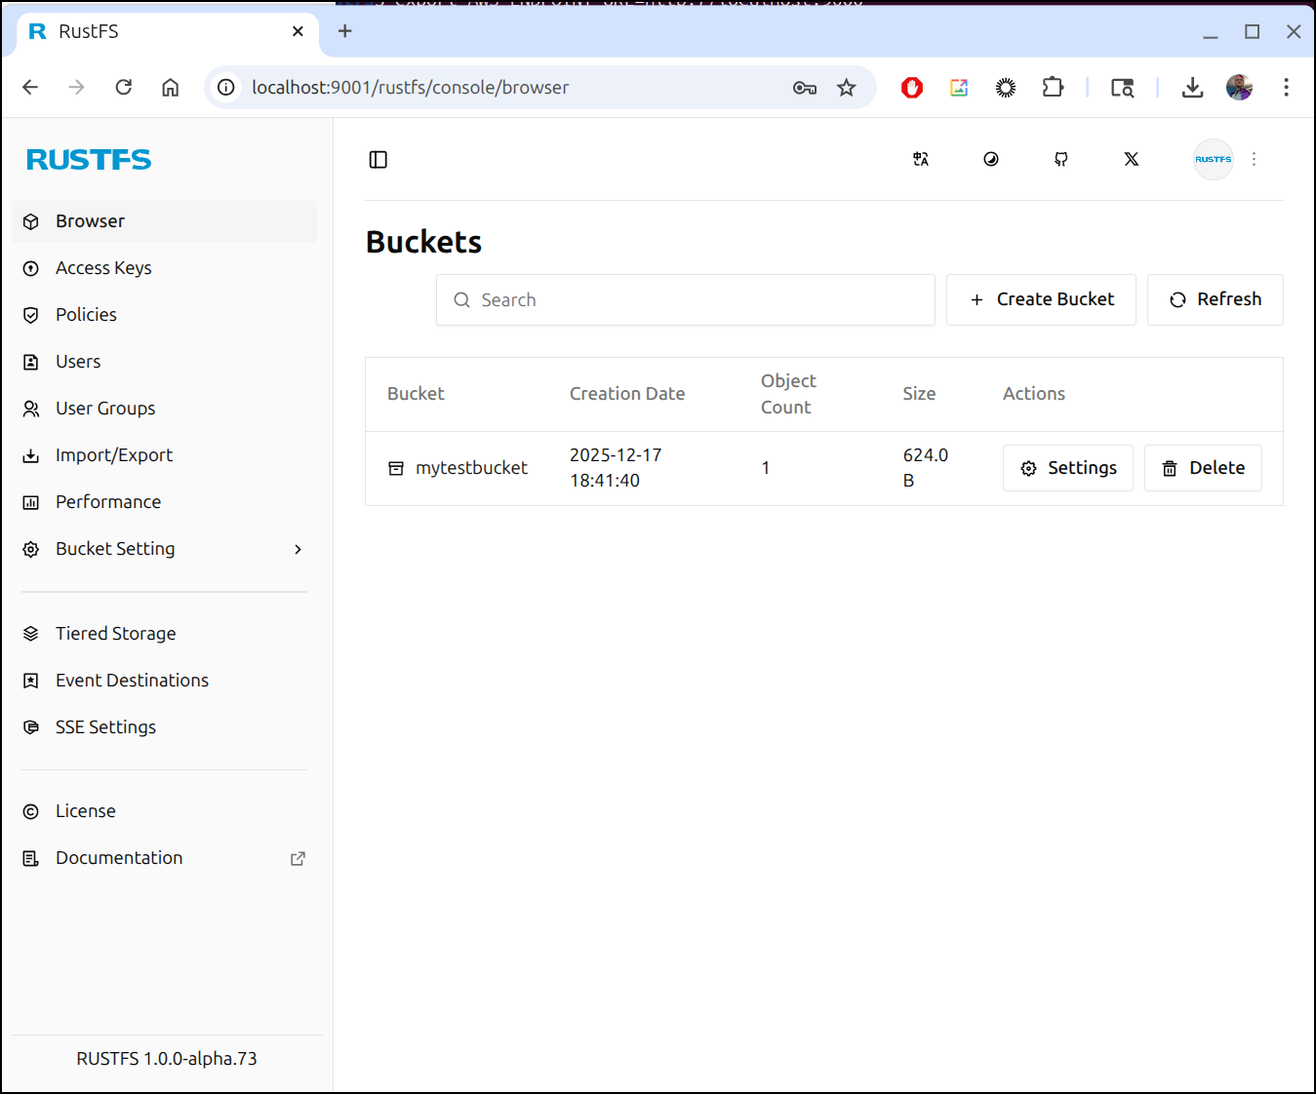This screenshot has width=1316, height=1094.
Task: Open the GitHub icon link
Action: pyautogui.click(x=1061, y=160)
